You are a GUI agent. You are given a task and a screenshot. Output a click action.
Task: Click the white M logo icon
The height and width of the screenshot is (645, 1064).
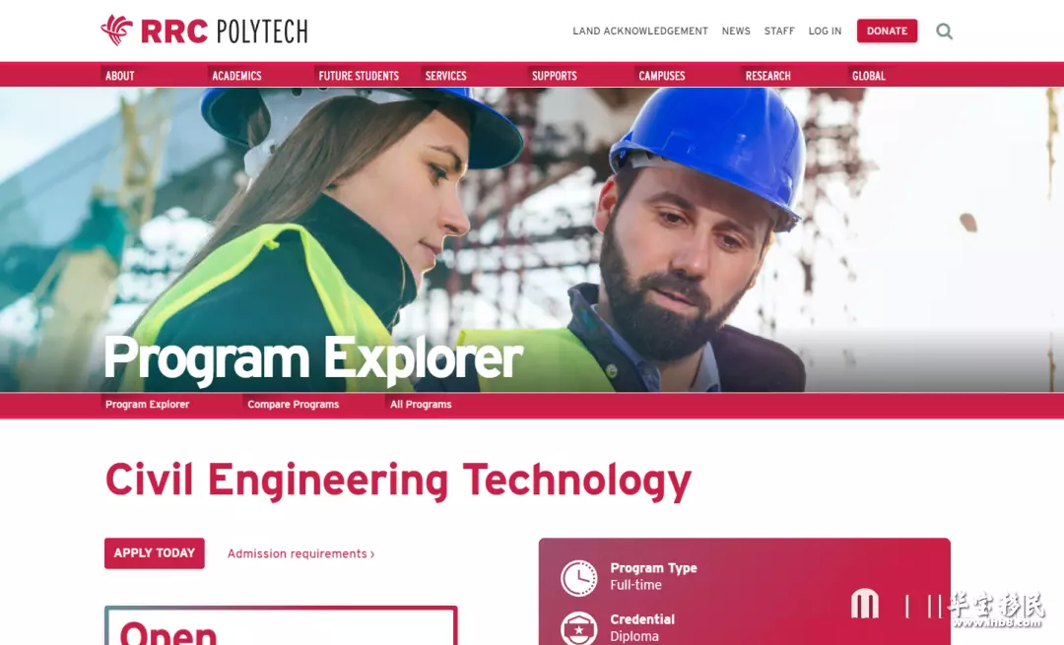[865, 604]
